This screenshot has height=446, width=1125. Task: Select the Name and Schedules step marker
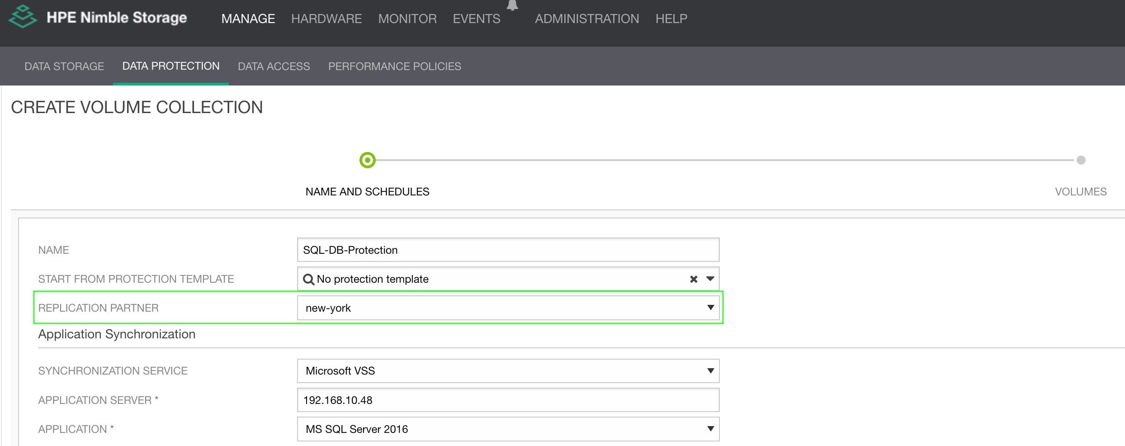pos(368,160)
